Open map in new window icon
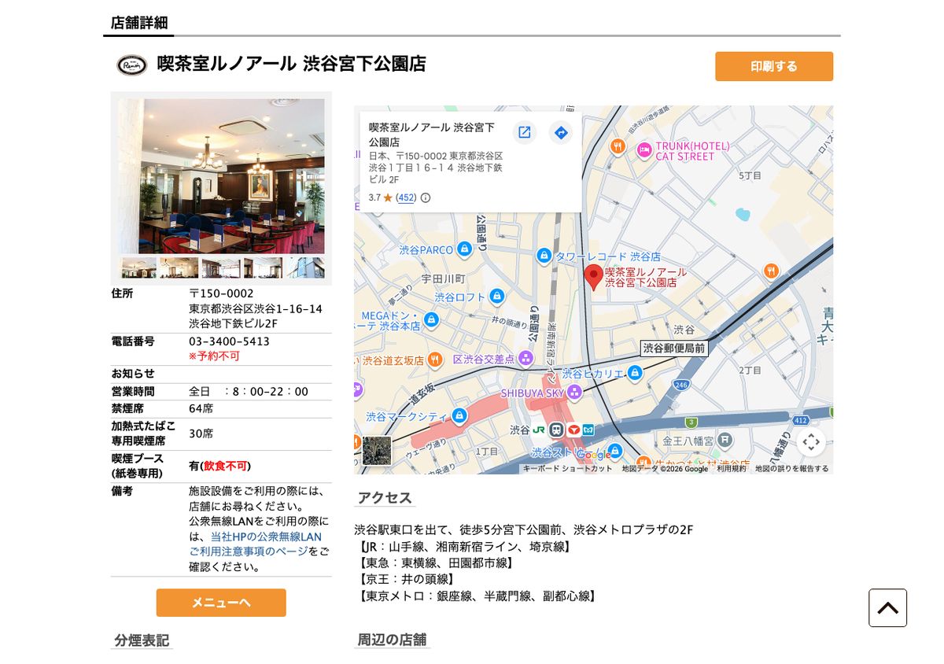Viewport: 944px width, 664px height. (525, 132)
